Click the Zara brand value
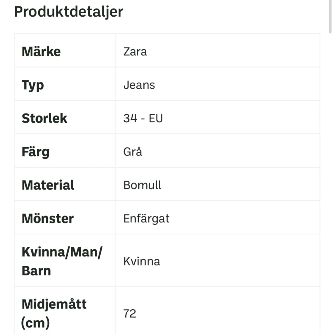The width and height of the screenshot is (334, 334). 135,52
